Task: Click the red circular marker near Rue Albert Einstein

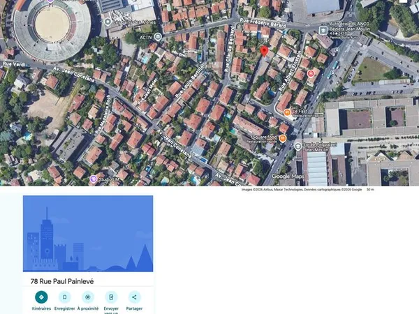Action: click(x=311, y=73)
